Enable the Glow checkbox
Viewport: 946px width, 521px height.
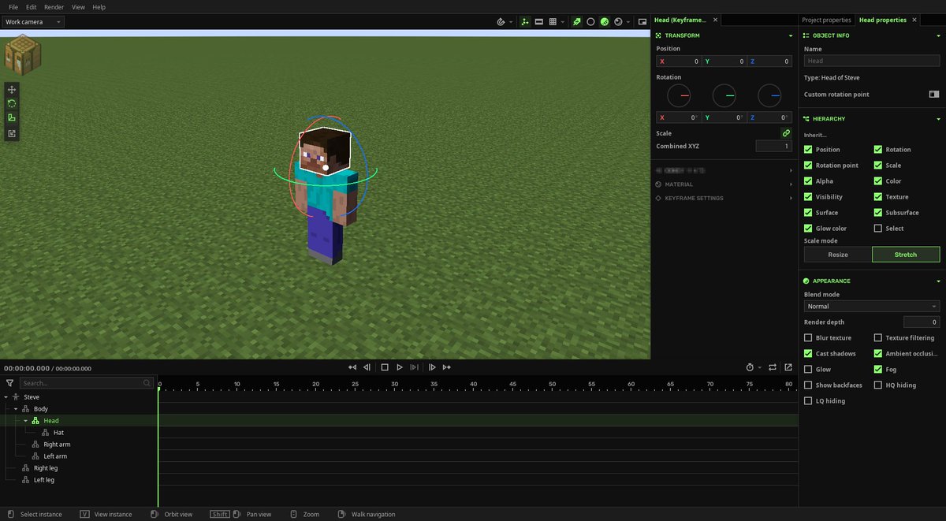808,370
